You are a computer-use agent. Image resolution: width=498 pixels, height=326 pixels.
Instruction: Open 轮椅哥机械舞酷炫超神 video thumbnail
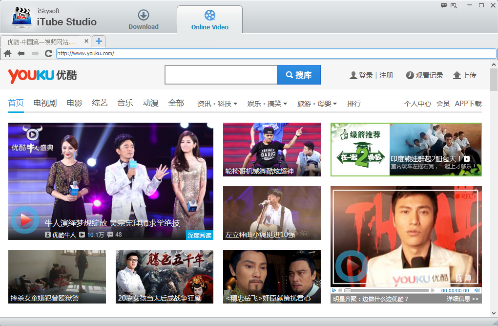click(271, 150)
